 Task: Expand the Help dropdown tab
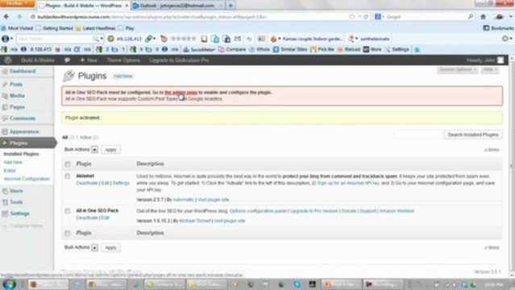point(490,69)
